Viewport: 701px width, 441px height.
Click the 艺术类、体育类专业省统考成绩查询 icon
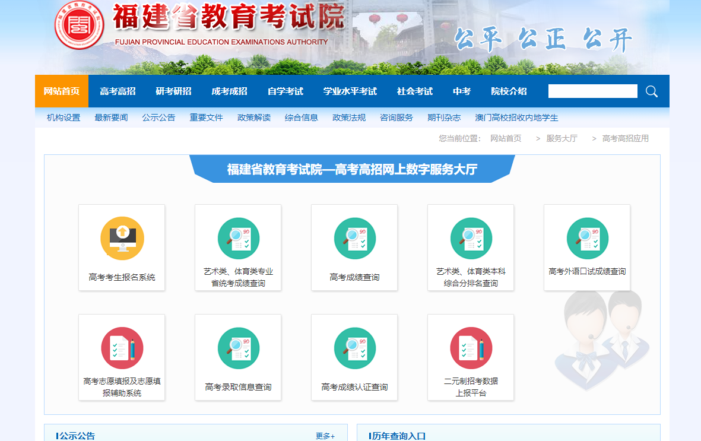pyautogui.click(x=238, y=239)
